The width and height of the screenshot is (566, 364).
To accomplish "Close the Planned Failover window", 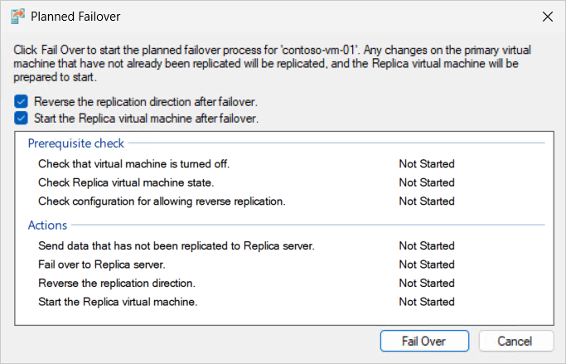I will pos(548,17).
